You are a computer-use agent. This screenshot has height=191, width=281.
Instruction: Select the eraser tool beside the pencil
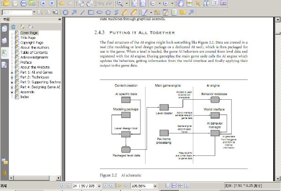click(133, 12)
